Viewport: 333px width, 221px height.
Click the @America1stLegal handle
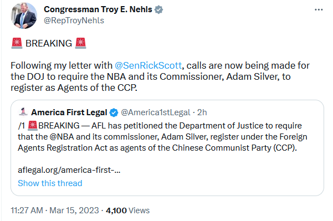pyautogui.click(x=156, y=112)
